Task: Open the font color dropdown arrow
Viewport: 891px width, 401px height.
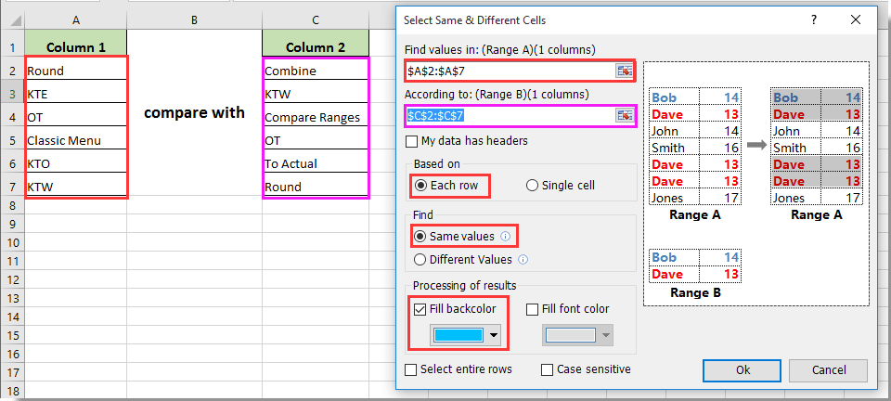Action: pos(606,335)
